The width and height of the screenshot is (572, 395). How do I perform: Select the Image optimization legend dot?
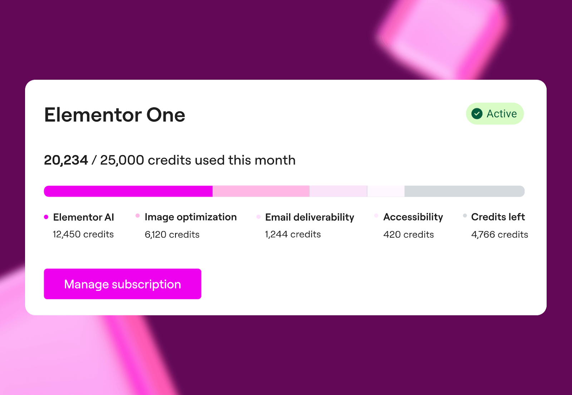coord(137,216)
